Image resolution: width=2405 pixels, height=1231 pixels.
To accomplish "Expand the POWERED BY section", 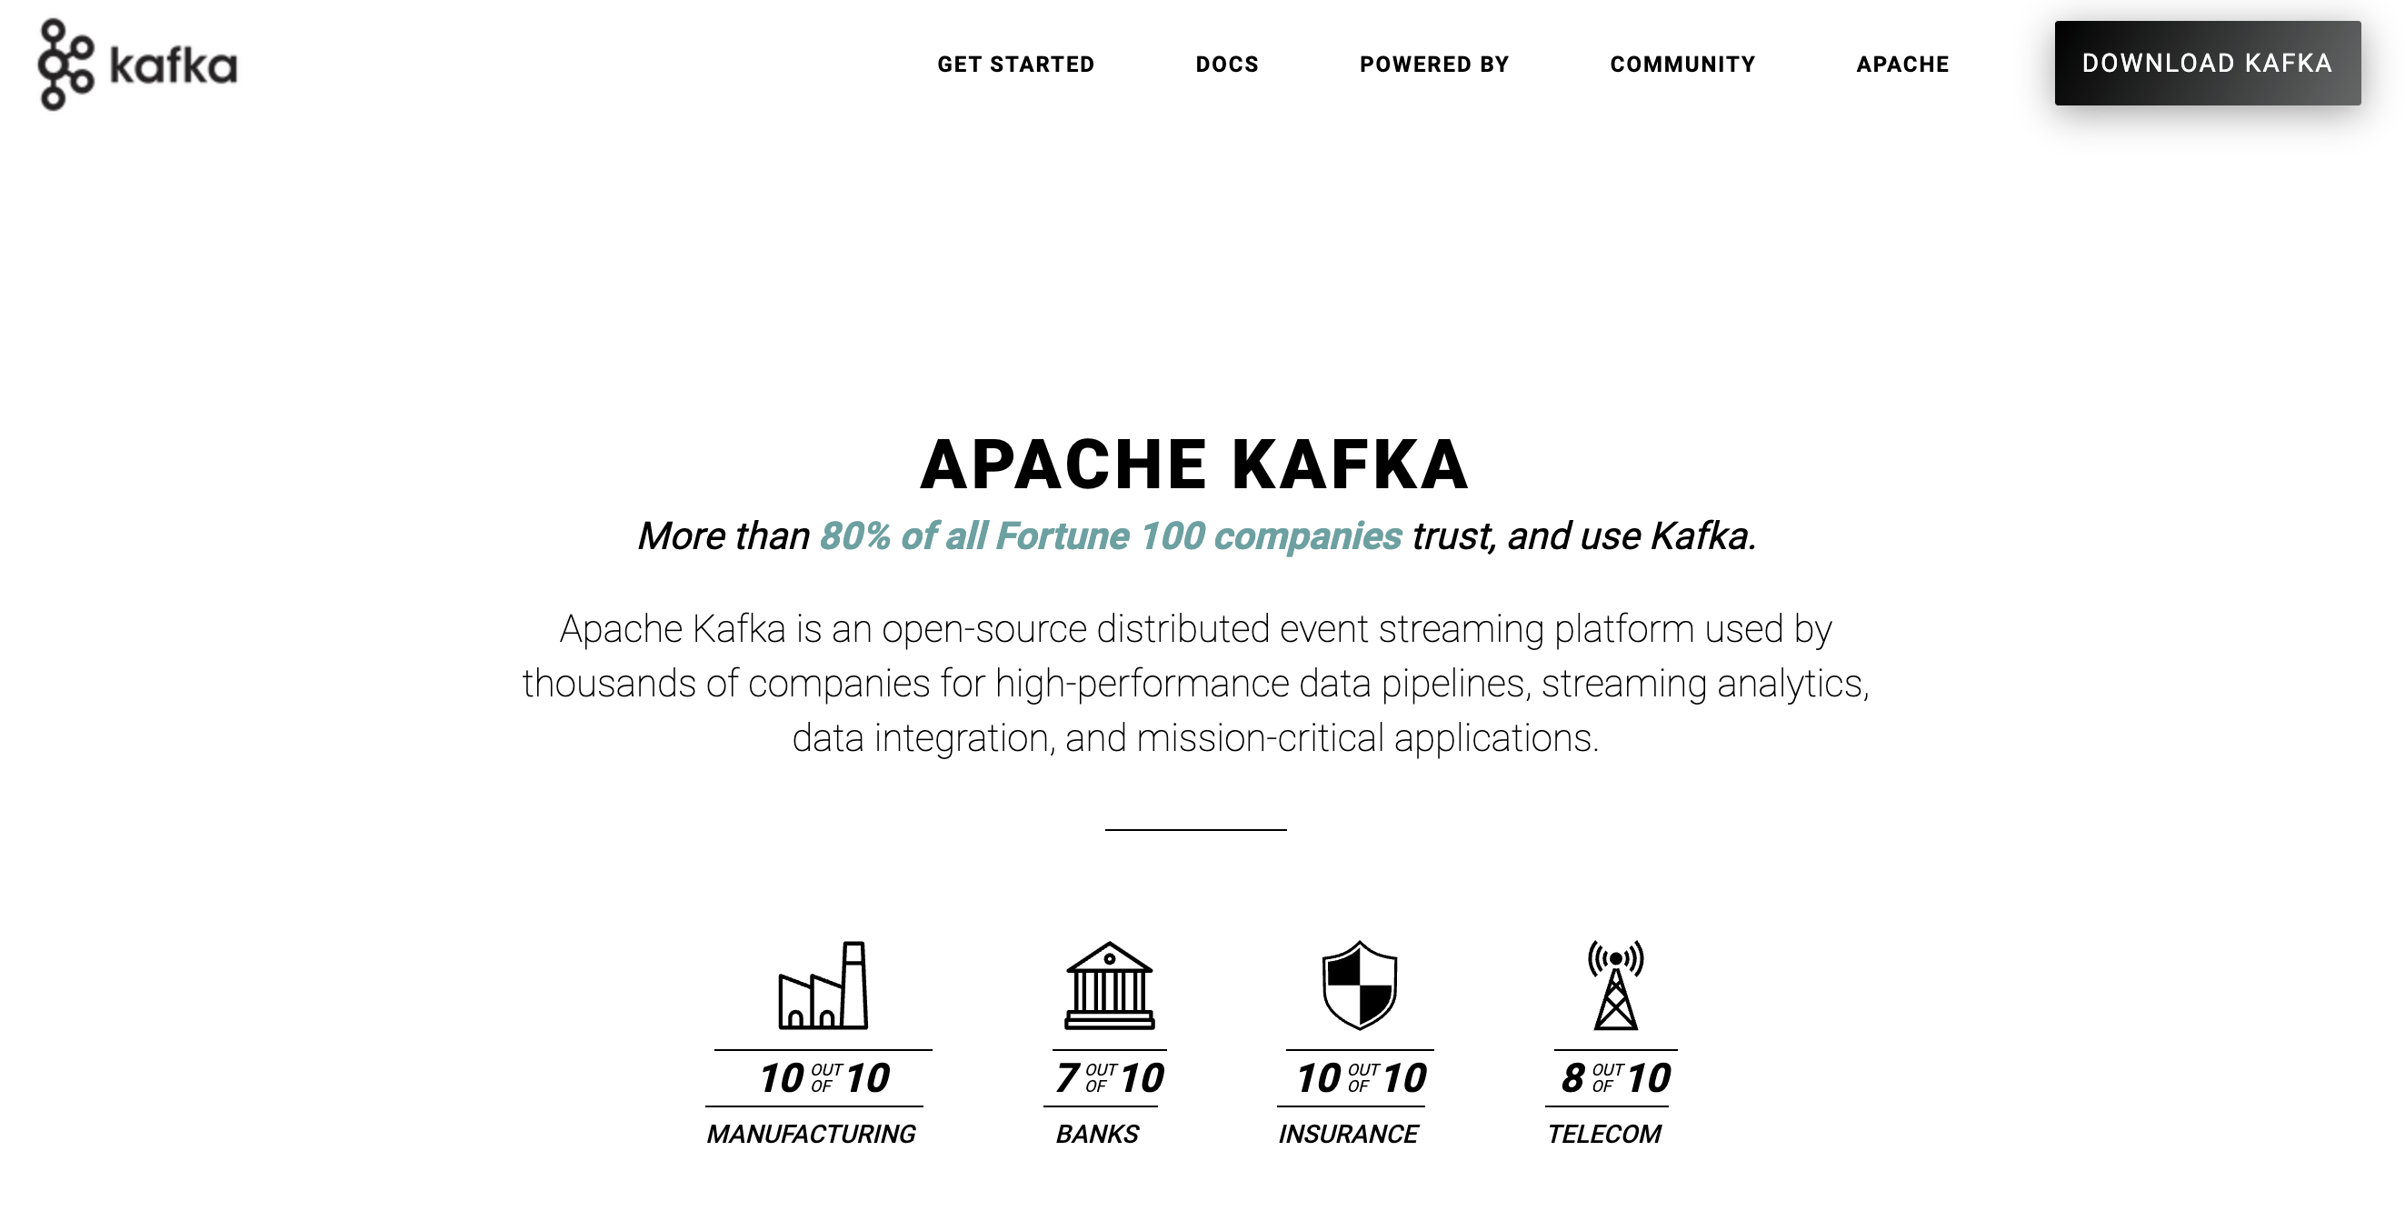I will (1435, 65).
